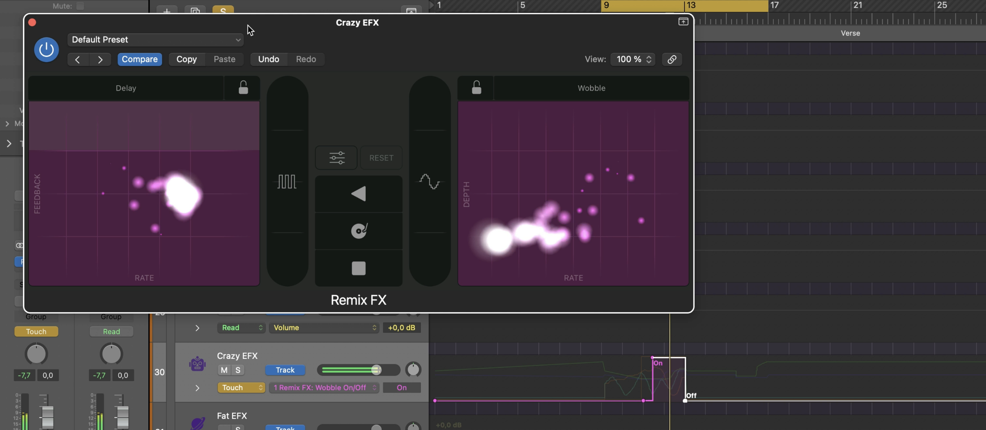Click the Bitcrusher waveform icon

coord(430,182)
